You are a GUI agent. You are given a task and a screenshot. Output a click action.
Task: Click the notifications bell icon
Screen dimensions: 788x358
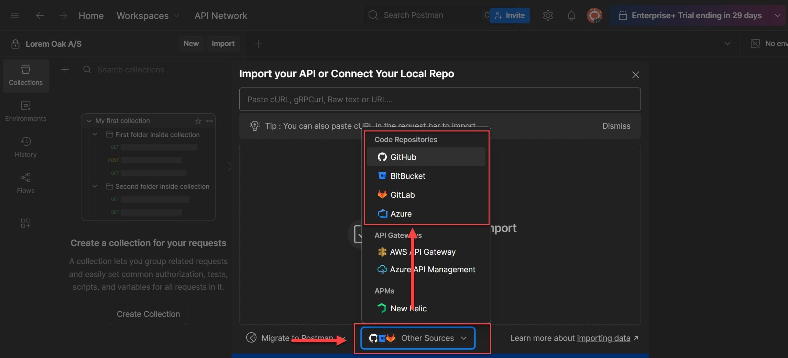coord(571,15)
